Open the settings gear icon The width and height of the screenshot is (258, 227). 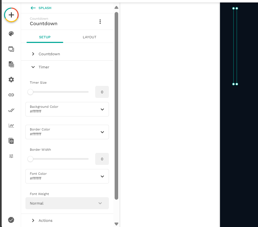click(x=11, y=80)
